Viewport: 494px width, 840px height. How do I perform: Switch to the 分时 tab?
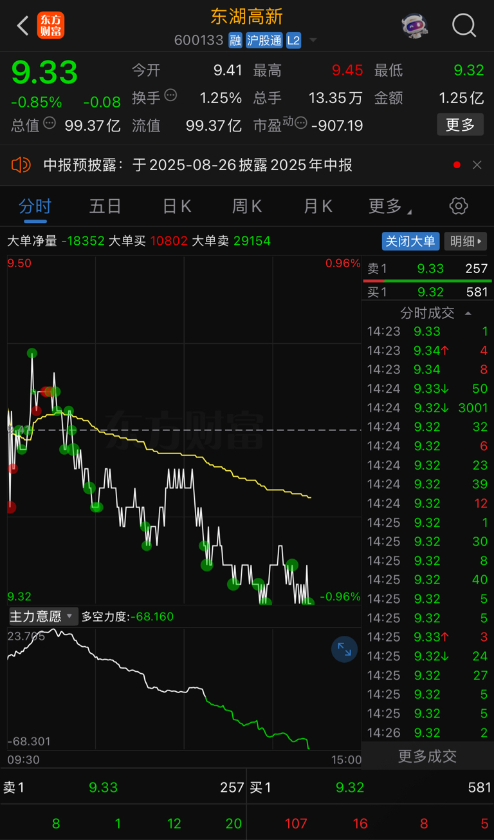click(x=35, y=206)
